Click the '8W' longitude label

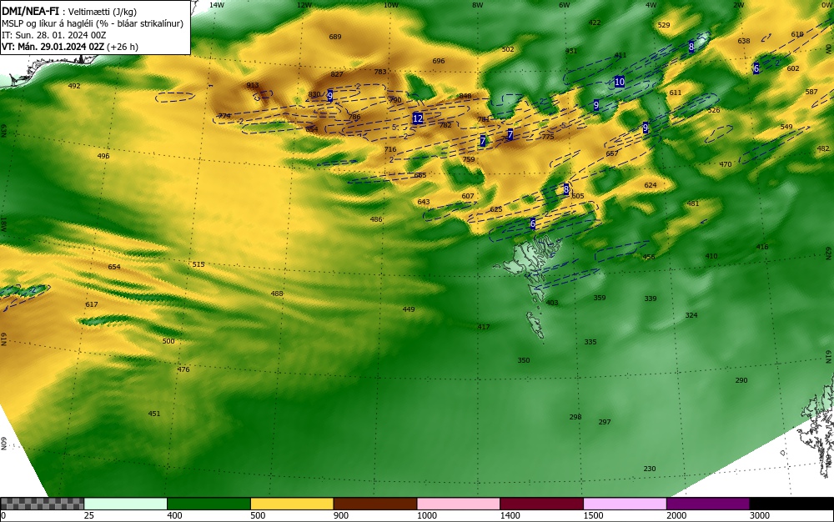click(x=477, y=5)
